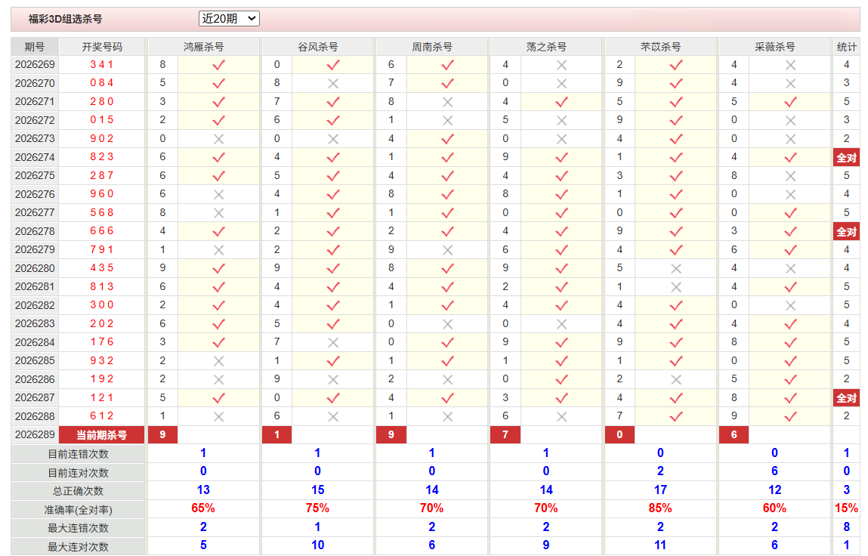Click the 芣苡杀号 cross in row 2026280
This screenshot has width=868, height=556.
point(676,269)
